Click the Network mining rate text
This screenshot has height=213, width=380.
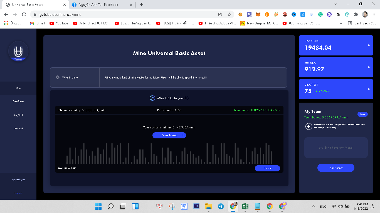(82, 110)
